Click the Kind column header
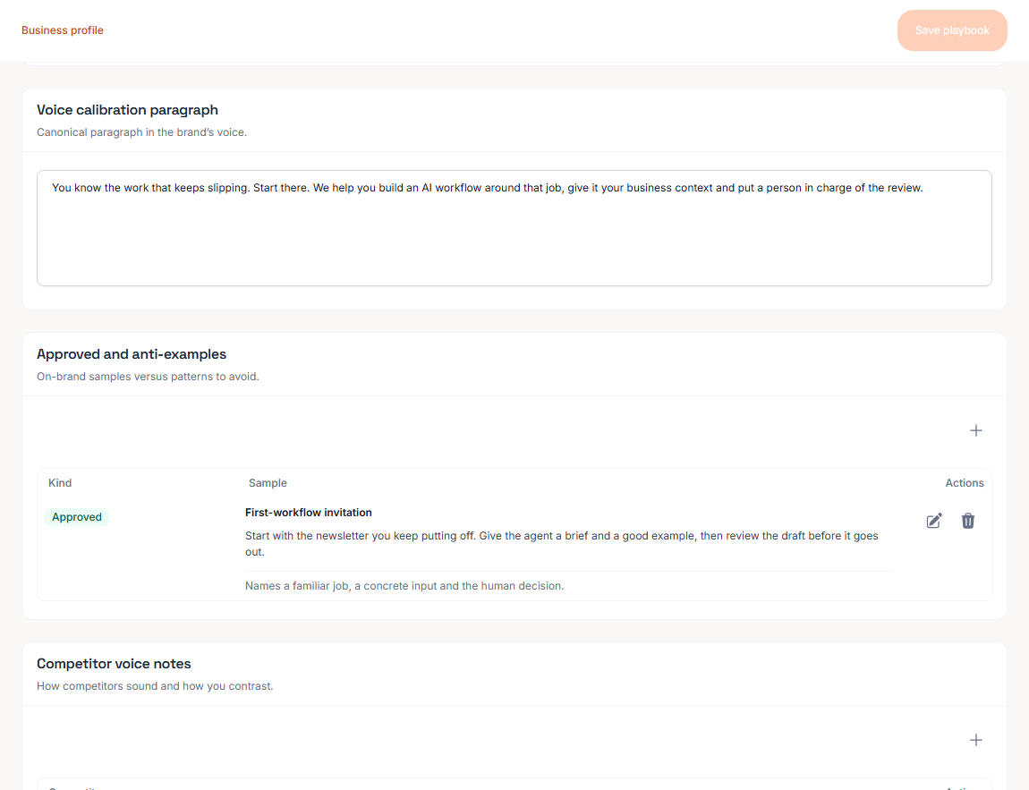Screen dimensions: 1029x790 (60, 483)
